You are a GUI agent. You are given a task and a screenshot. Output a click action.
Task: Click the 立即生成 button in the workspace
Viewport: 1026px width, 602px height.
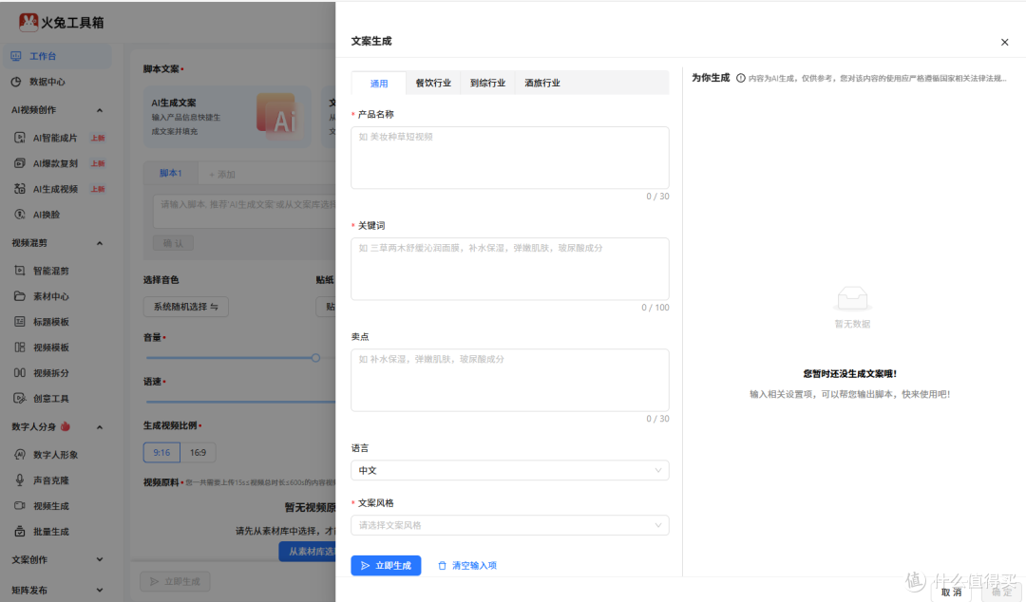175,581
